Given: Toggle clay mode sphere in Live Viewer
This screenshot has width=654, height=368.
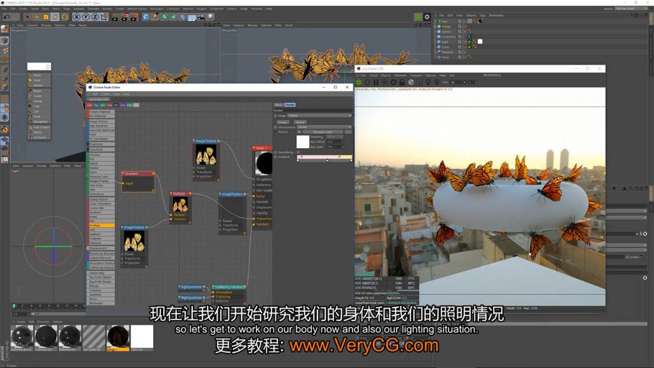Looking at the screenshot, I should coord(411,82).
